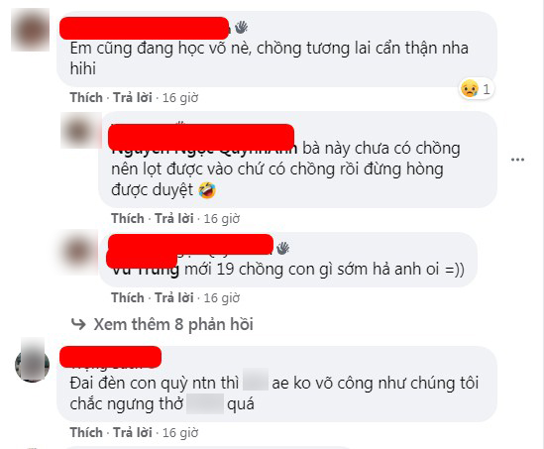Like the 'mới 19 chồng con gì' reply
The width and height of the screenshot is (544, 449).
tap(128, 297)
